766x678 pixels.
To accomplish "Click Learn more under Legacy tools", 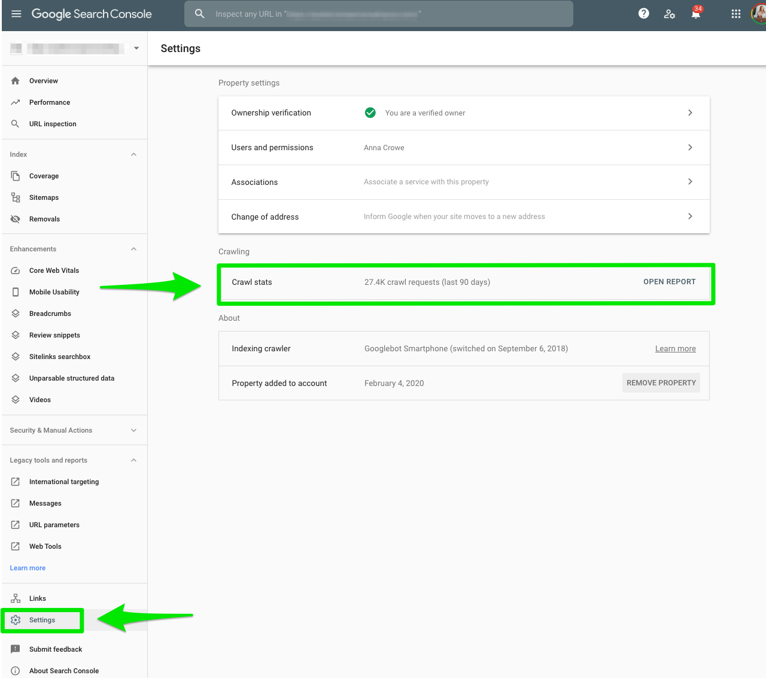I will (x=28, y=568).
